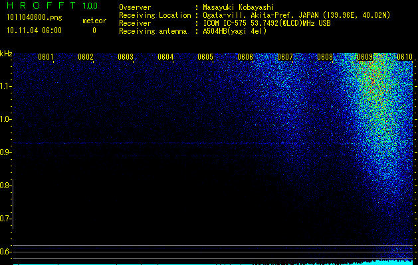Click the 0607 time marker
This screenshot has height=265, width=418.
(x=285, y=57)
